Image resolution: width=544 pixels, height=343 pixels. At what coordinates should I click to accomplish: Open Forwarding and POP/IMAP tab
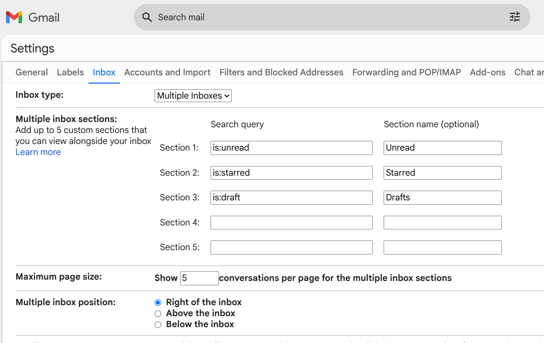coord(407,72)
